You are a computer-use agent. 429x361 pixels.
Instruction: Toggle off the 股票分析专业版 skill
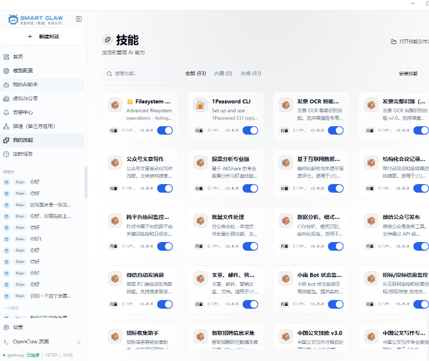click(x=250, y=188)
